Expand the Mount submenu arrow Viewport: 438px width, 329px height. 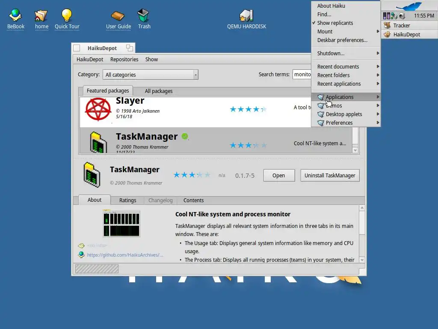click(378, 31)
